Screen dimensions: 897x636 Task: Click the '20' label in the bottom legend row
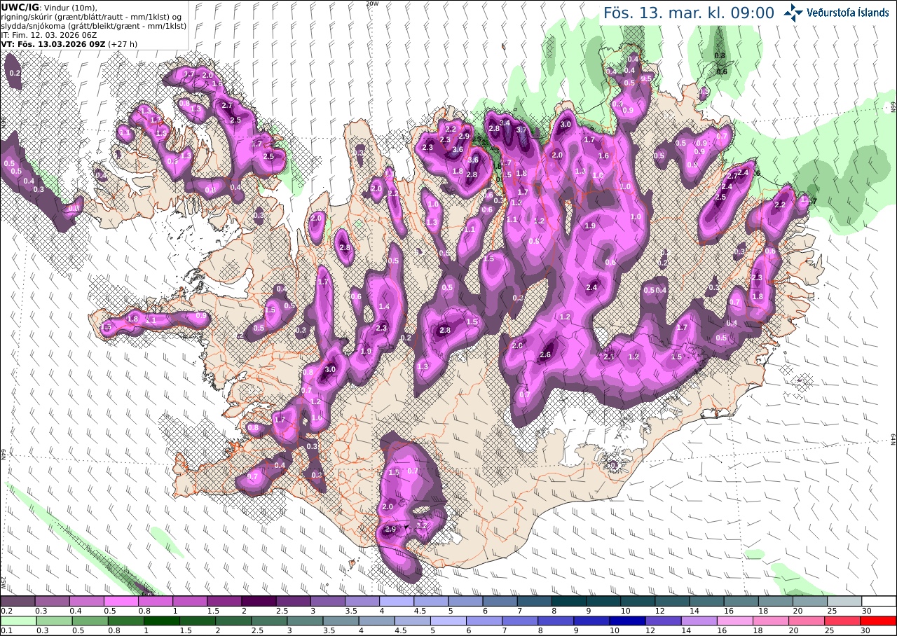(793, 630)
